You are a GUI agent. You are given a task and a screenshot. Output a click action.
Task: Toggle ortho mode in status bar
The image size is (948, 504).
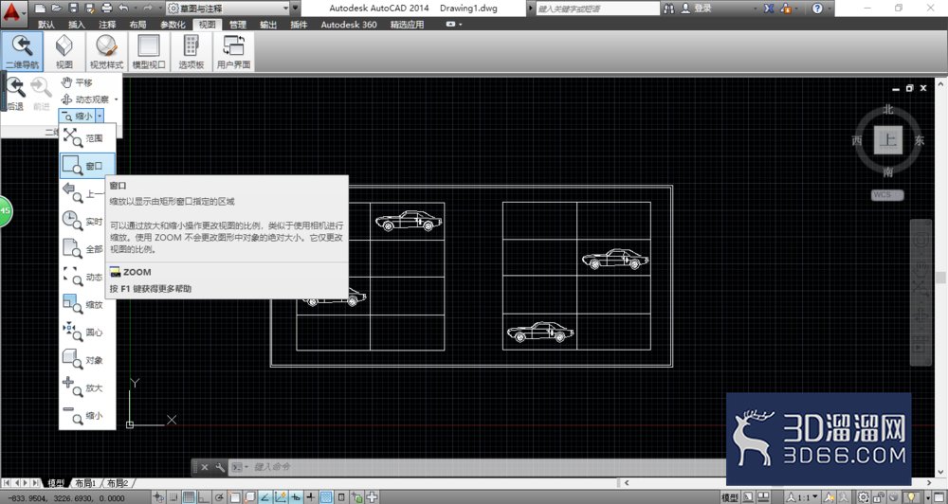[204, 497]
